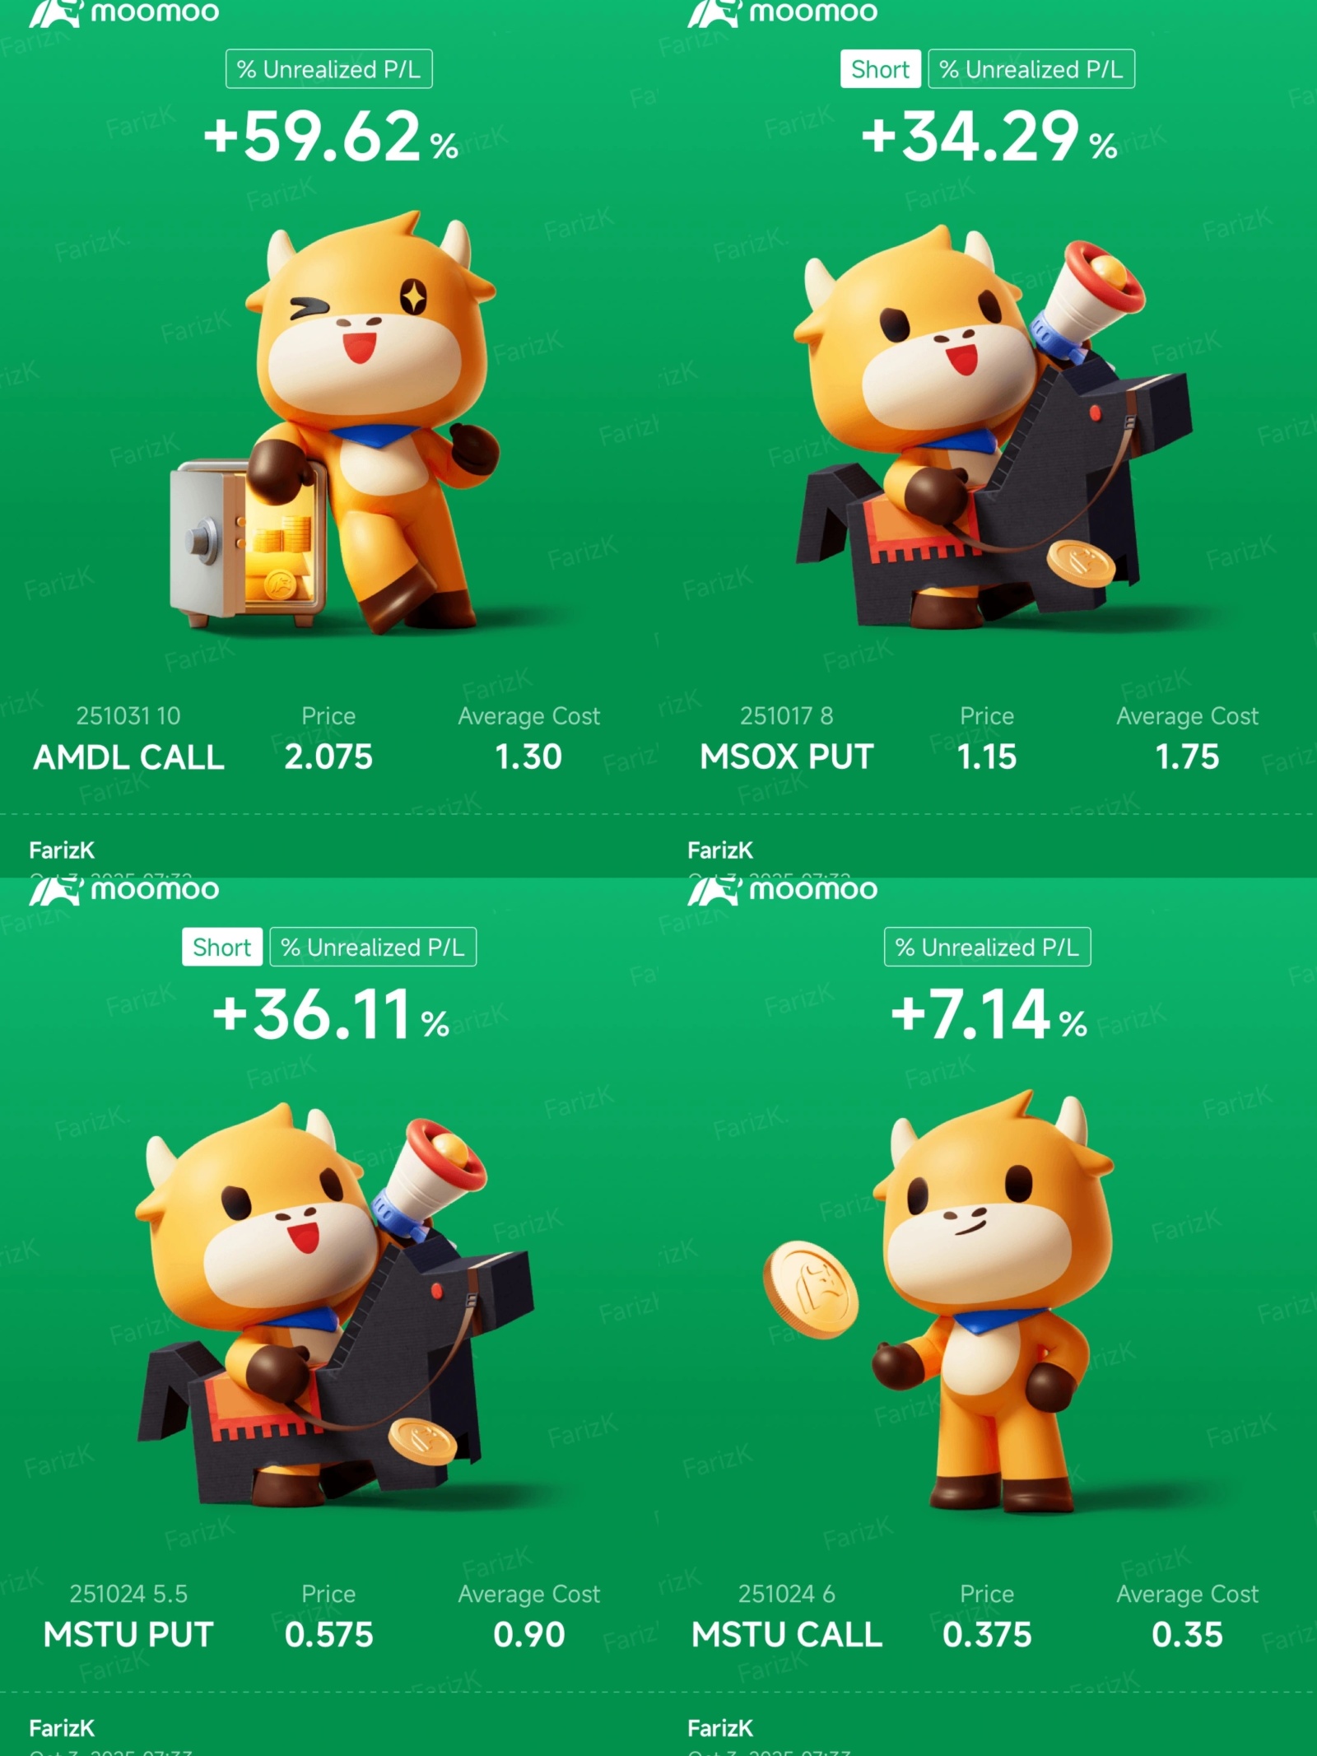Click % Unrealized P/L label above +7.14%
The height and width of the screenshot is (1756, 1317).
click(x=988, y=947)
